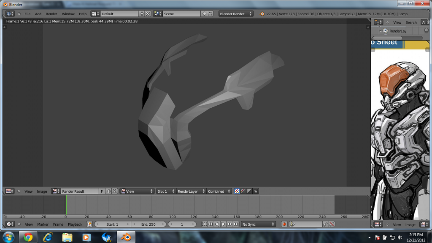The height and width of the screenshot is (243, 432).
Task: Toggle the auto-keyframe record button
Action: click(x=284, y=224)
